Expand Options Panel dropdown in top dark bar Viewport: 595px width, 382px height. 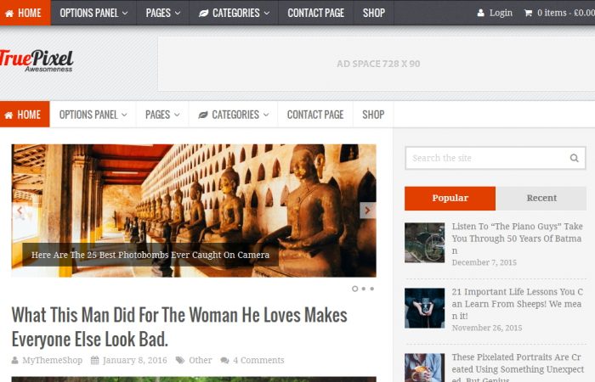94,13
